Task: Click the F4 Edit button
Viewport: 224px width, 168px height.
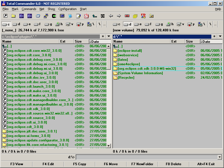Action: coord(48,164)
